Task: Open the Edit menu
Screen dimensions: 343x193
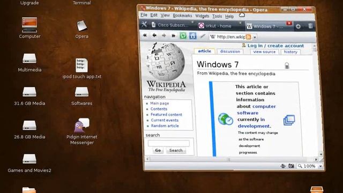Action: coord(154,15)
